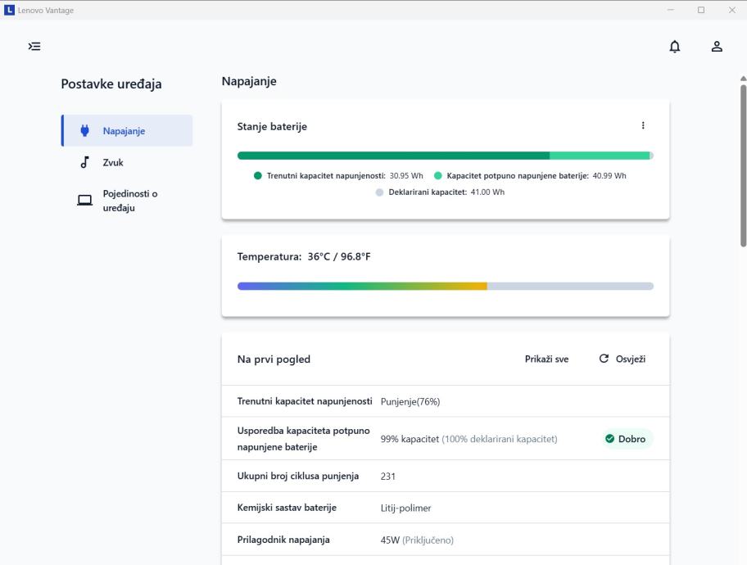The width and height of the screenshot is (747, 565).
Task: Open the user account profile icon
Action: (x=717, y=47)
